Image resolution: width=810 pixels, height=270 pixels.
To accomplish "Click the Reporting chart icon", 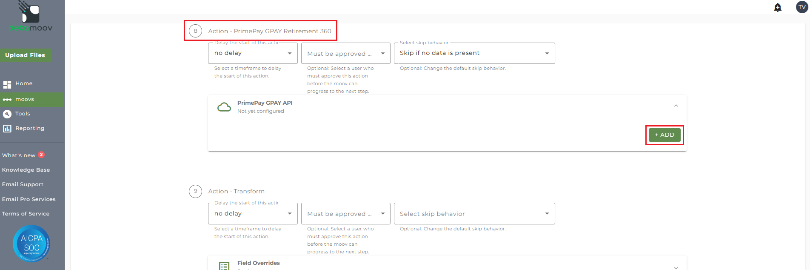I will pos(7,129).
